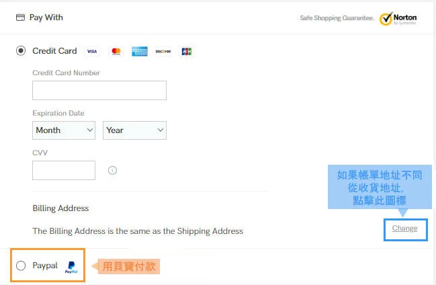Viewport: 436px width, 285px height.
Task: Open the CVV info icon
Action: coord(112,170)
